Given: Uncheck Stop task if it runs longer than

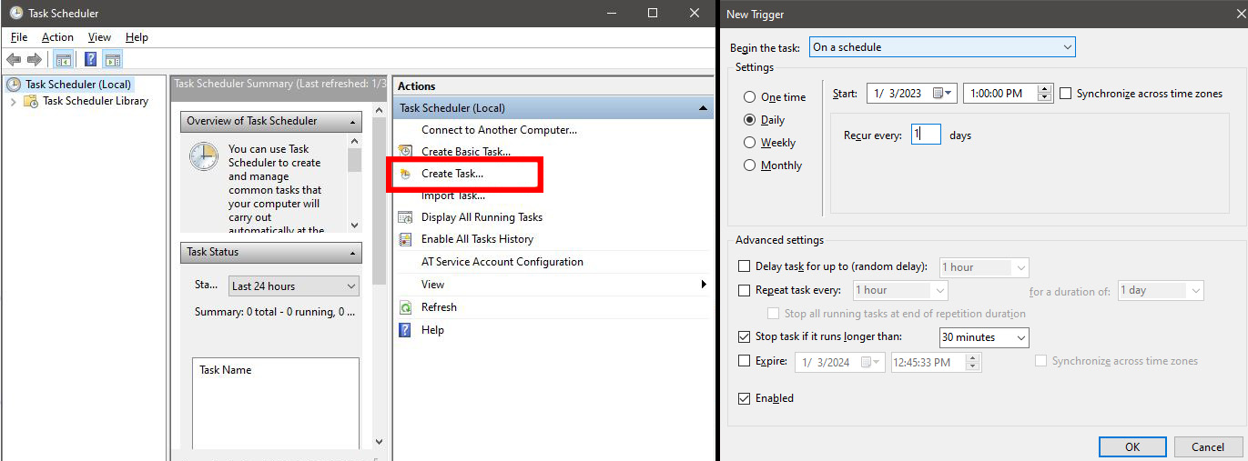Looking at the screenshot, I should (x=745, y=337).
